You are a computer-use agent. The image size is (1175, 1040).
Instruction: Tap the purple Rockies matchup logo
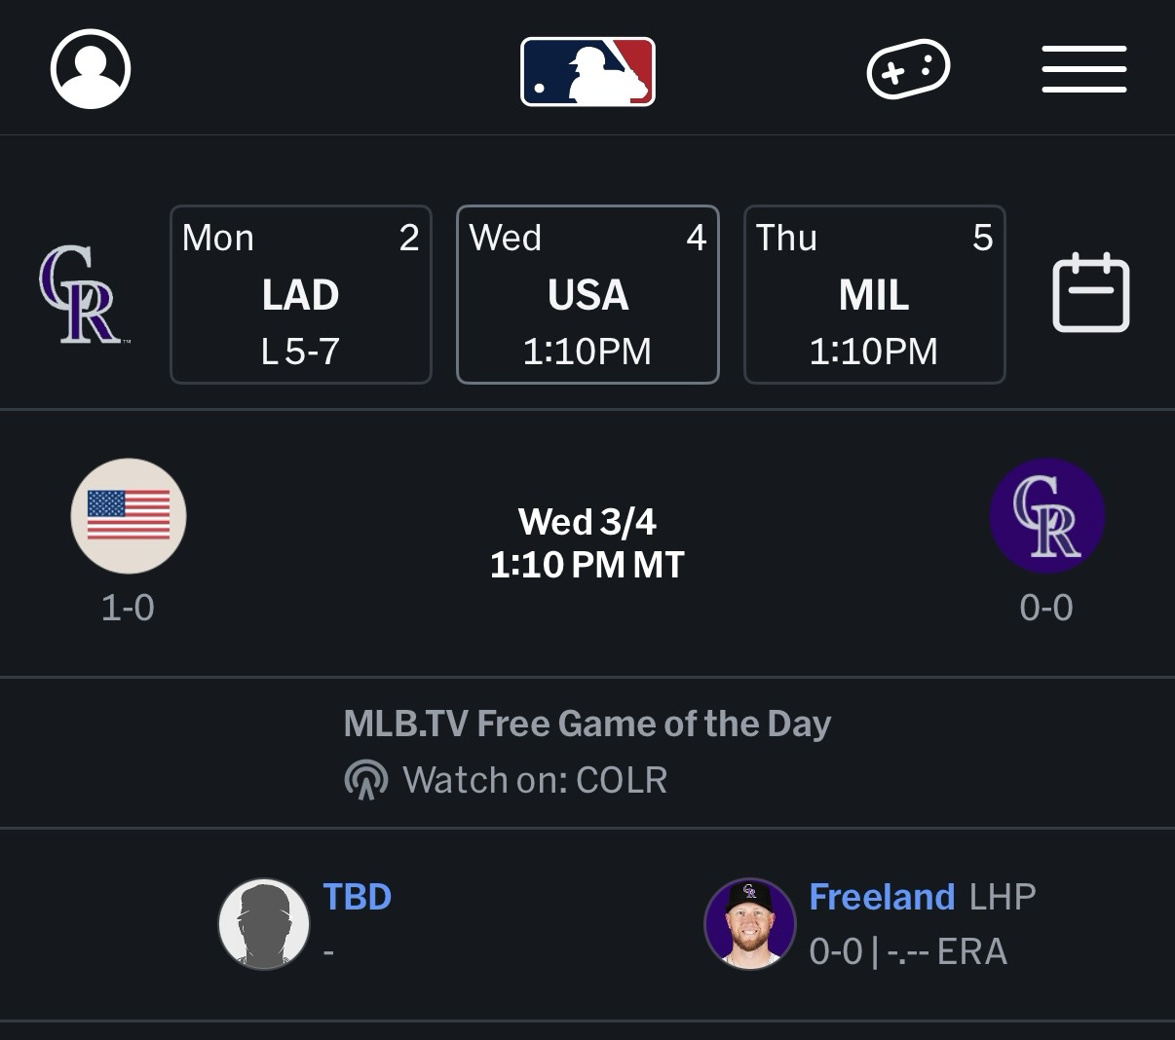coord(1046,515)
